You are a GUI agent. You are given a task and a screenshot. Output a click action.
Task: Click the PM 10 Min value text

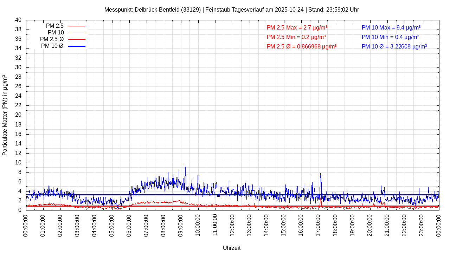tap(390, 37)
